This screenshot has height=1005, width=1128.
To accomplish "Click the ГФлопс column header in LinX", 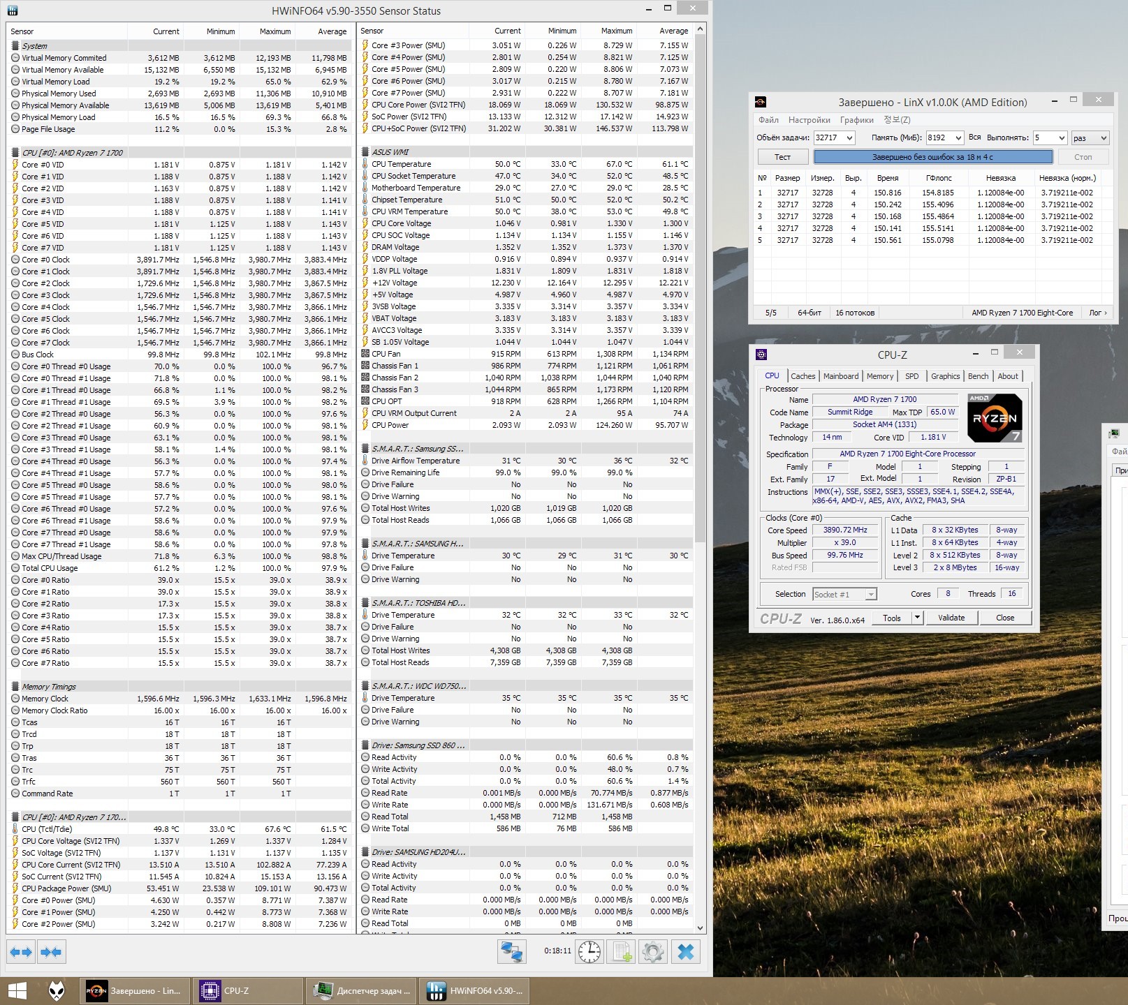I will (939, 178).
